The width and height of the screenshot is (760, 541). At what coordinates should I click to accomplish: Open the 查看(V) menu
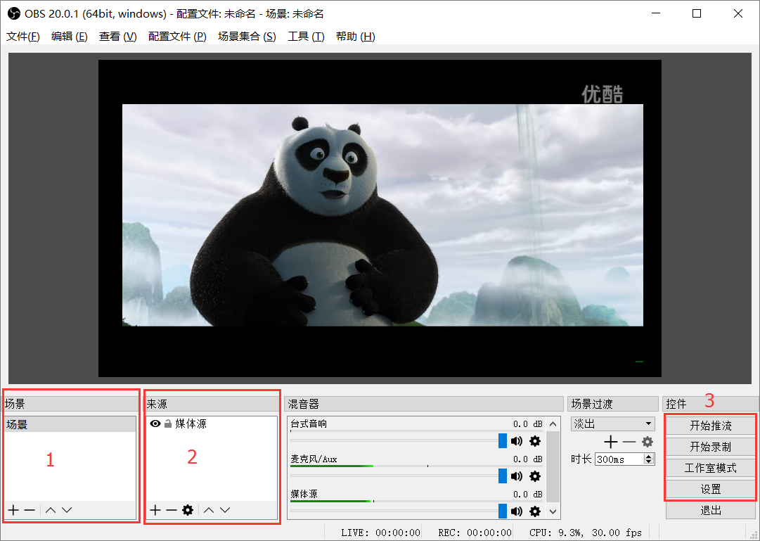(x=118, y=37)
